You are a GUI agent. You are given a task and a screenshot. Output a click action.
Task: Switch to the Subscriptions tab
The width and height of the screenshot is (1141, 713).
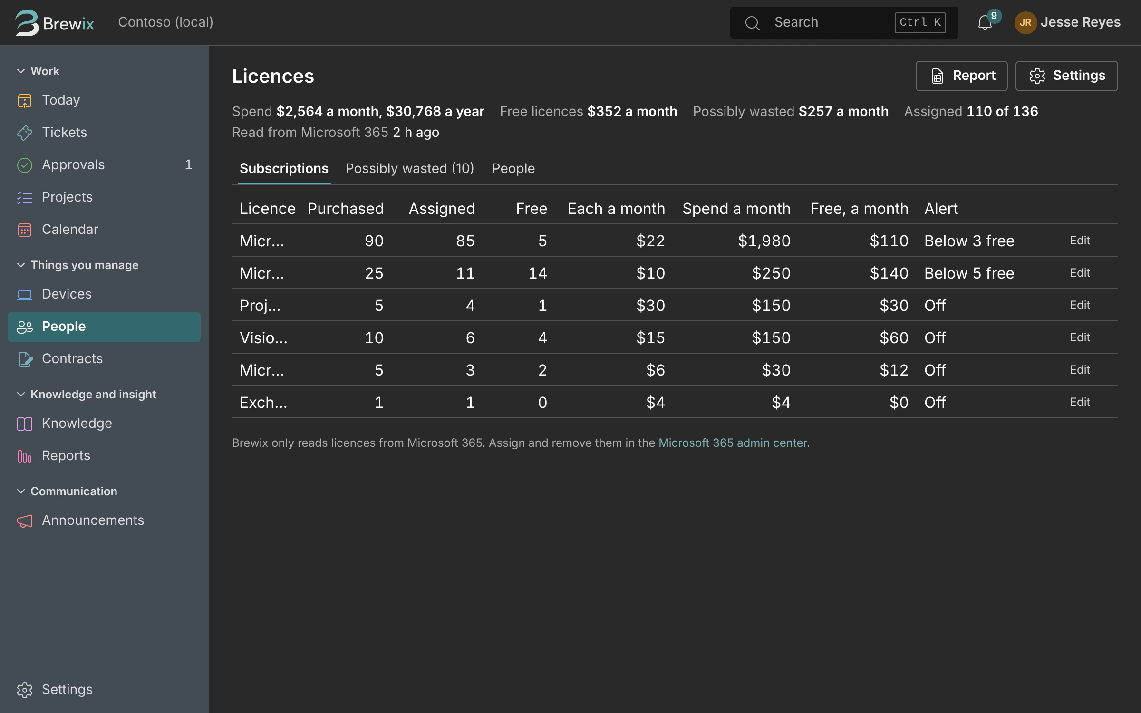coord(284,168)
